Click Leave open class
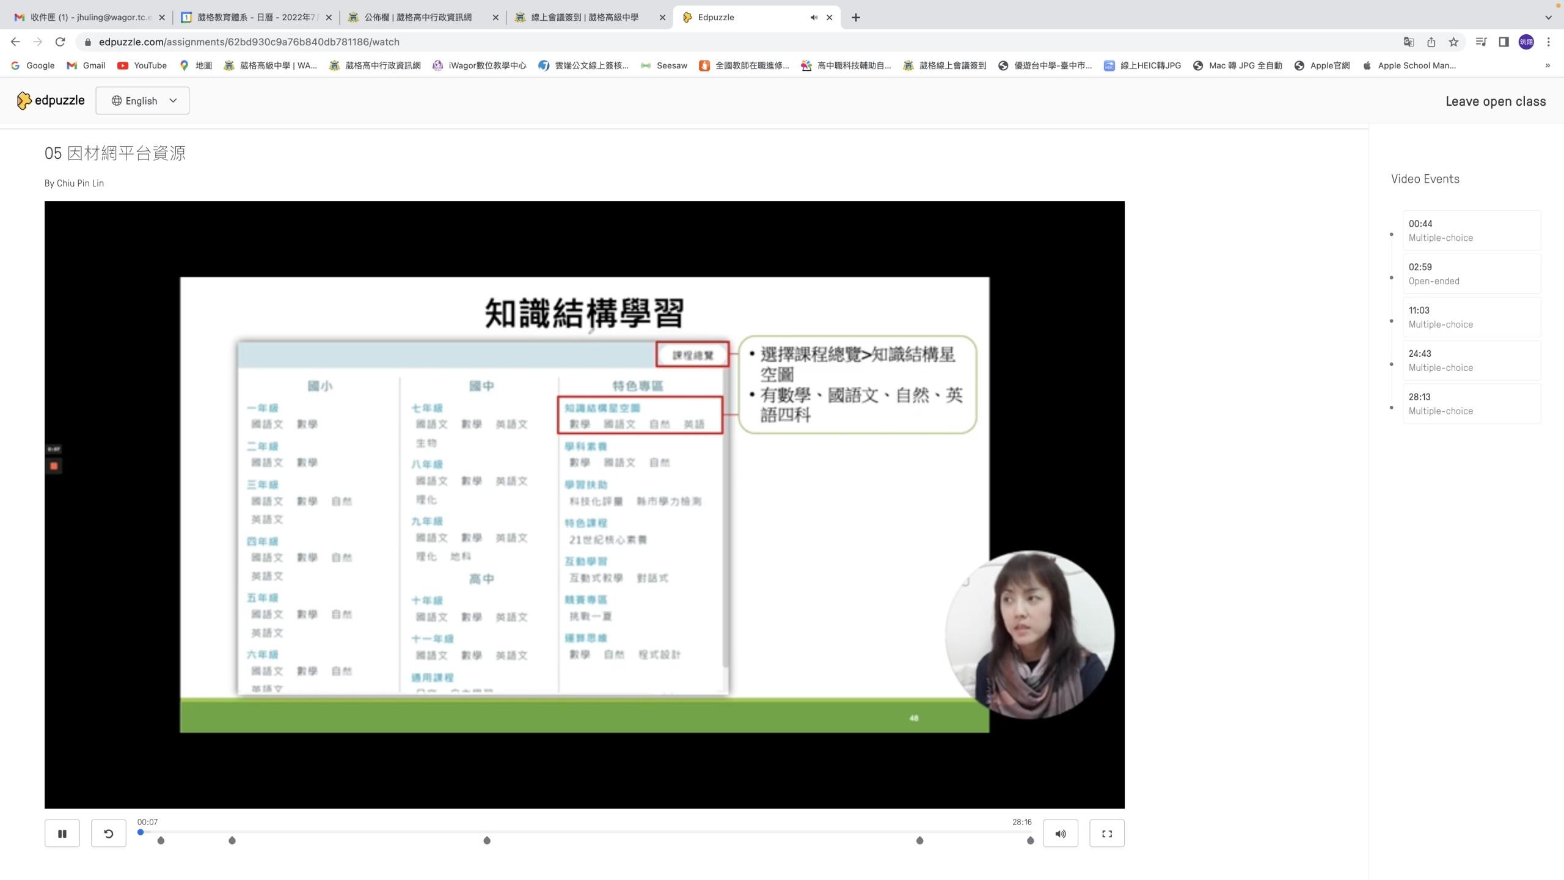 click(1495, 101)
